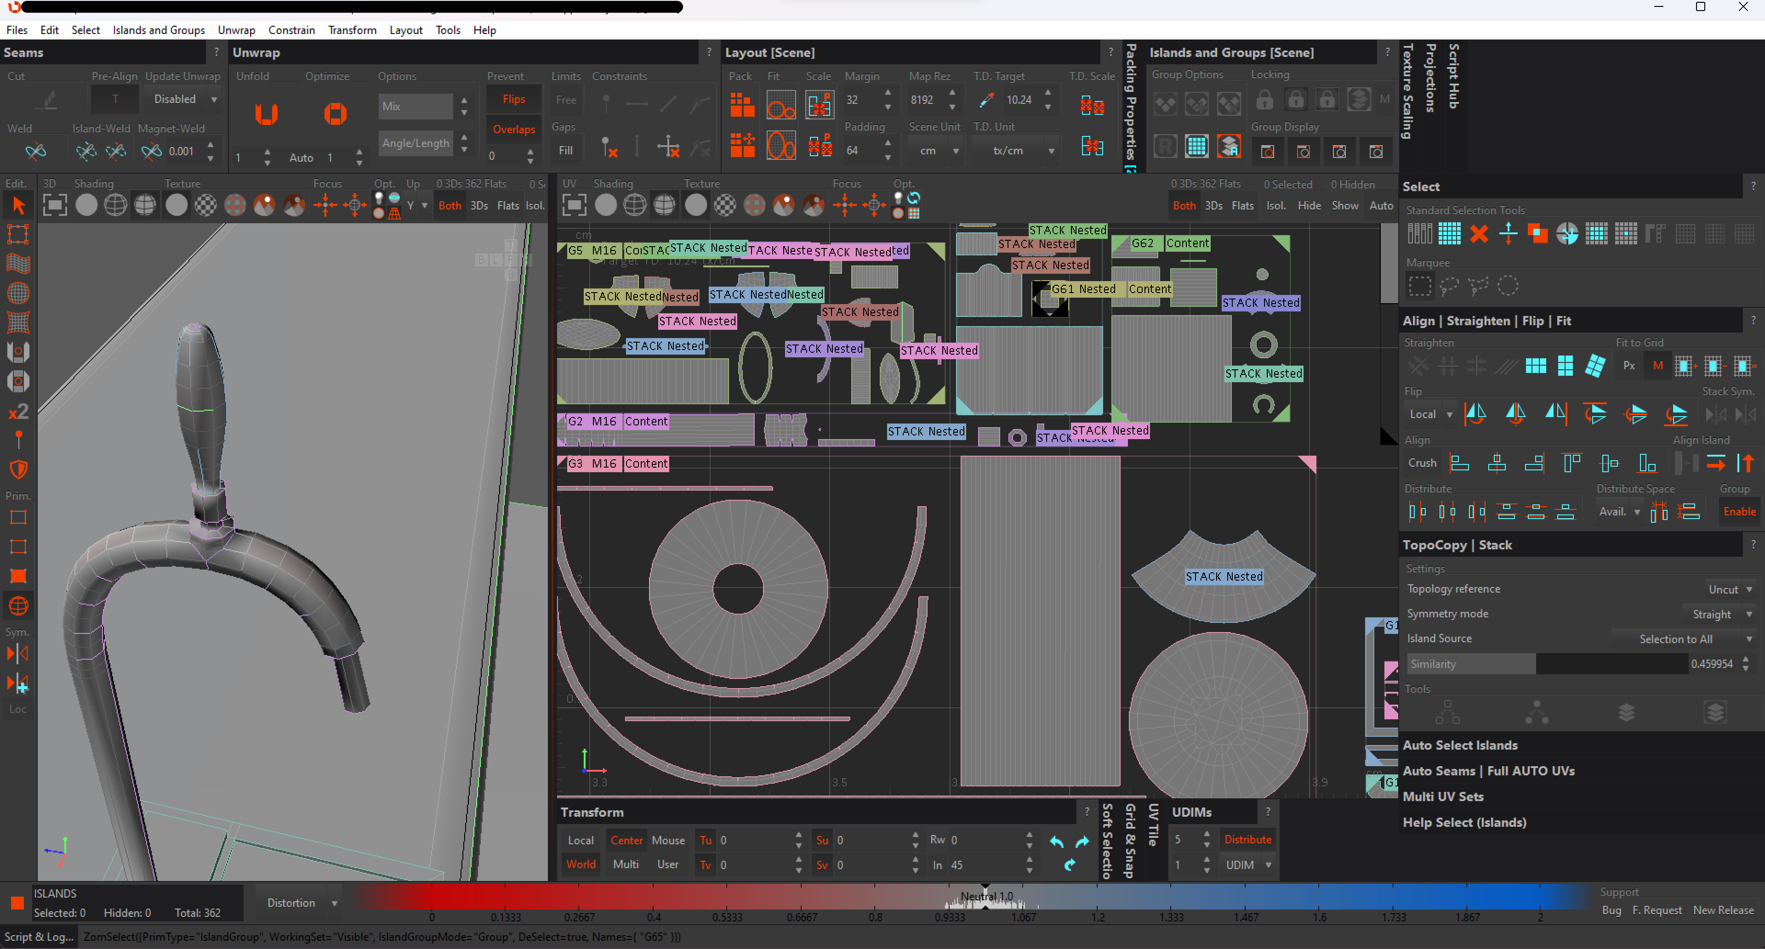1765x949 pixels.
Task: Click the undo arrow in Transform panel
Action: [1056, 842]
